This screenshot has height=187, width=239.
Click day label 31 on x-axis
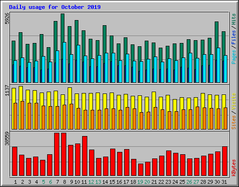[x=224, y=182]
